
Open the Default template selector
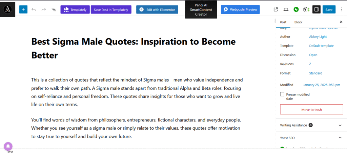321,46
